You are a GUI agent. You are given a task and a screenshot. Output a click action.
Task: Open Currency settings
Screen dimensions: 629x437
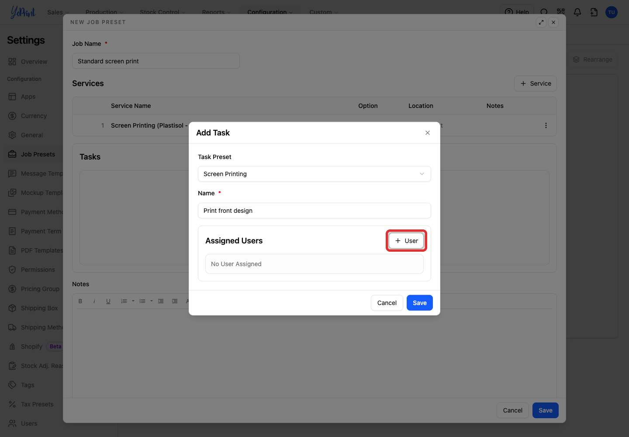pos(34,116)
